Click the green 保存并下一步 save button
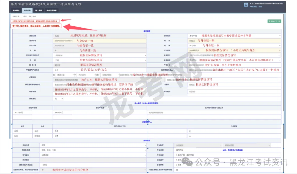Image resolution: width=297 pixels, height=174 pixels. point(274,21)
